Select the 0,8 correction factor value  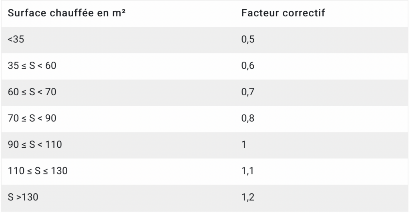click(x=248, y=119)
